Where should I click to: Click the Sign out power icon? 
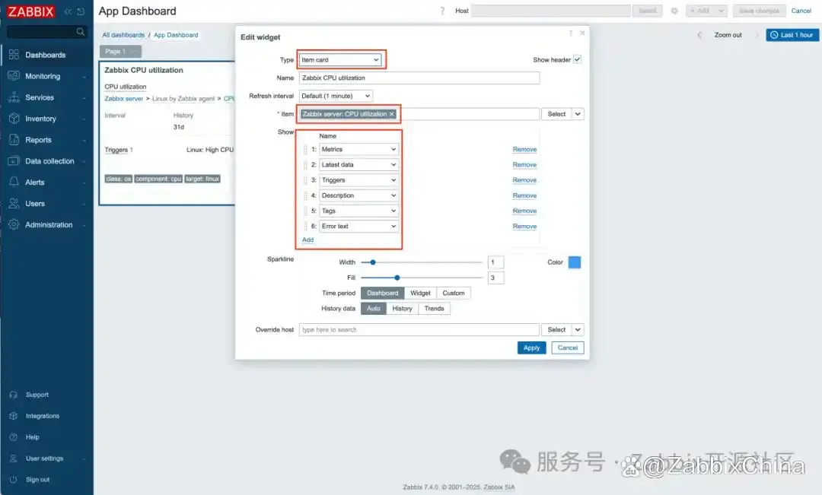point(14,479)
